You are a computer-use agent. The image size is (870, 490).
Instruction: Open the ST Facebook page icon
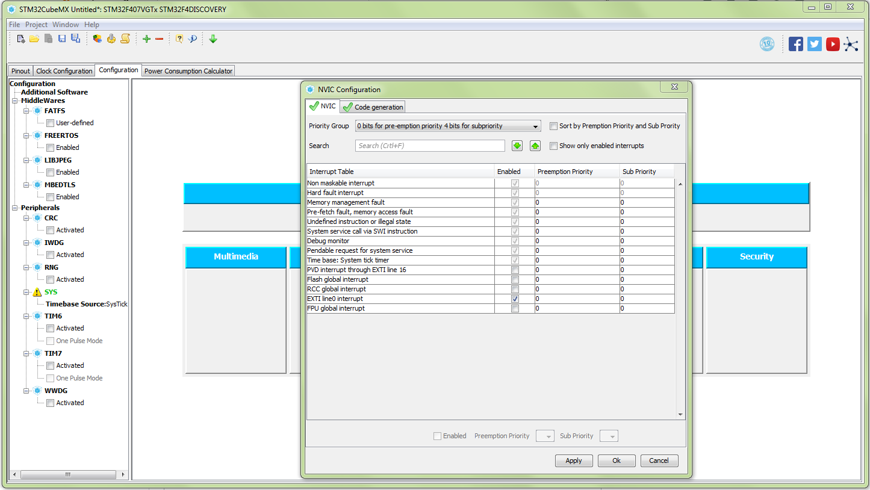(x=796, y=44)
